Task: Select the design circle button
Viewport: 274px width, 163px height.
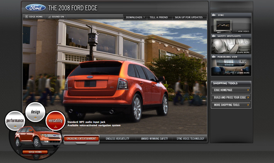Action: click(35, 112)
